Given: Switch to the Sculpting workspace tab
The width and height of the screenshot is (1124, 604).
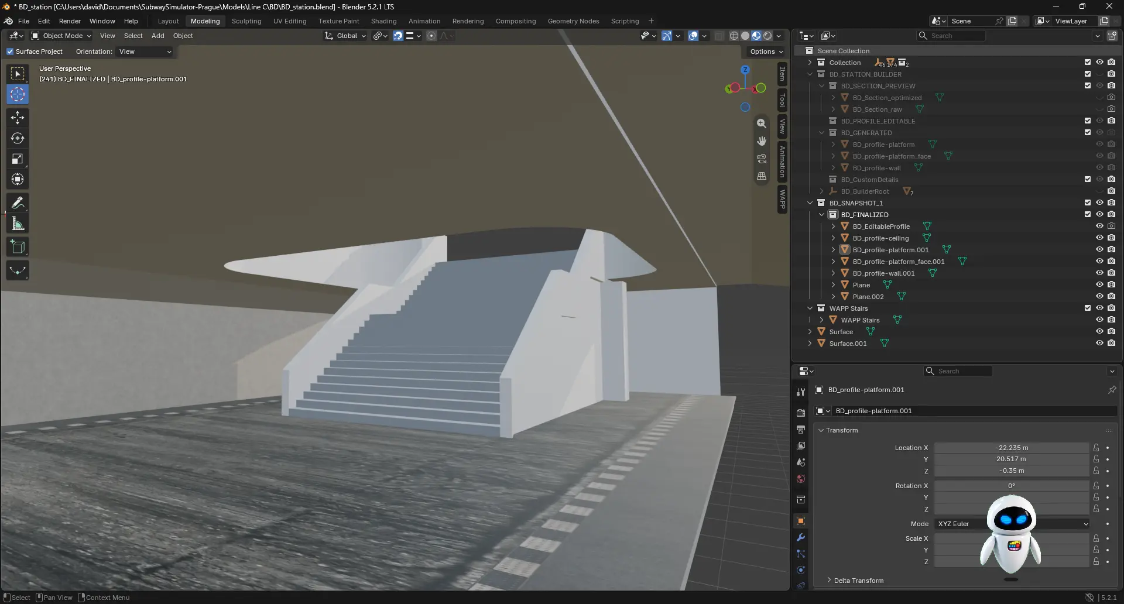Looking at the screenshot, I should 246,21.
